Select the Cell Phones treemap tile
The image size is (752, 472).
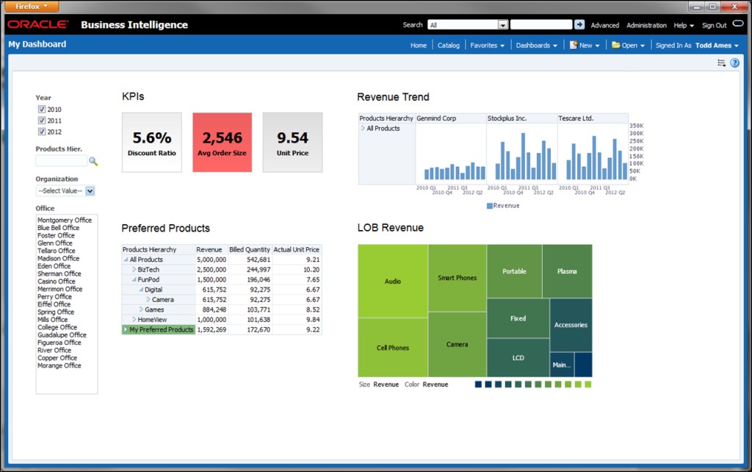click(x=393, y=348)
